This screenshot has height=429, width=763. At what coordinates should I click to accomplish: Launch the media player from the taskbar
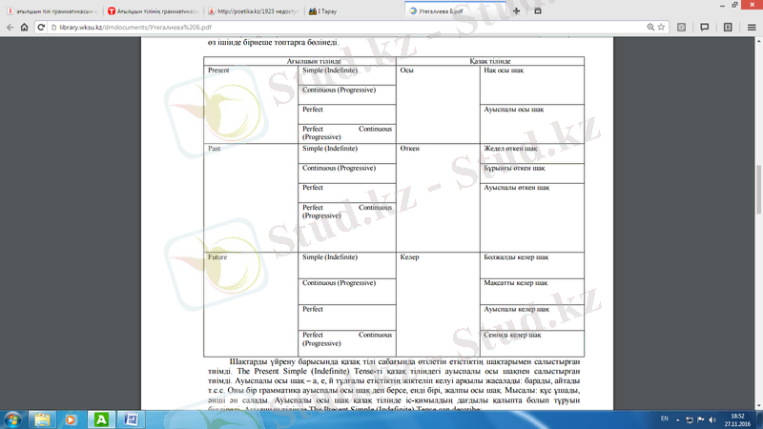71,419
